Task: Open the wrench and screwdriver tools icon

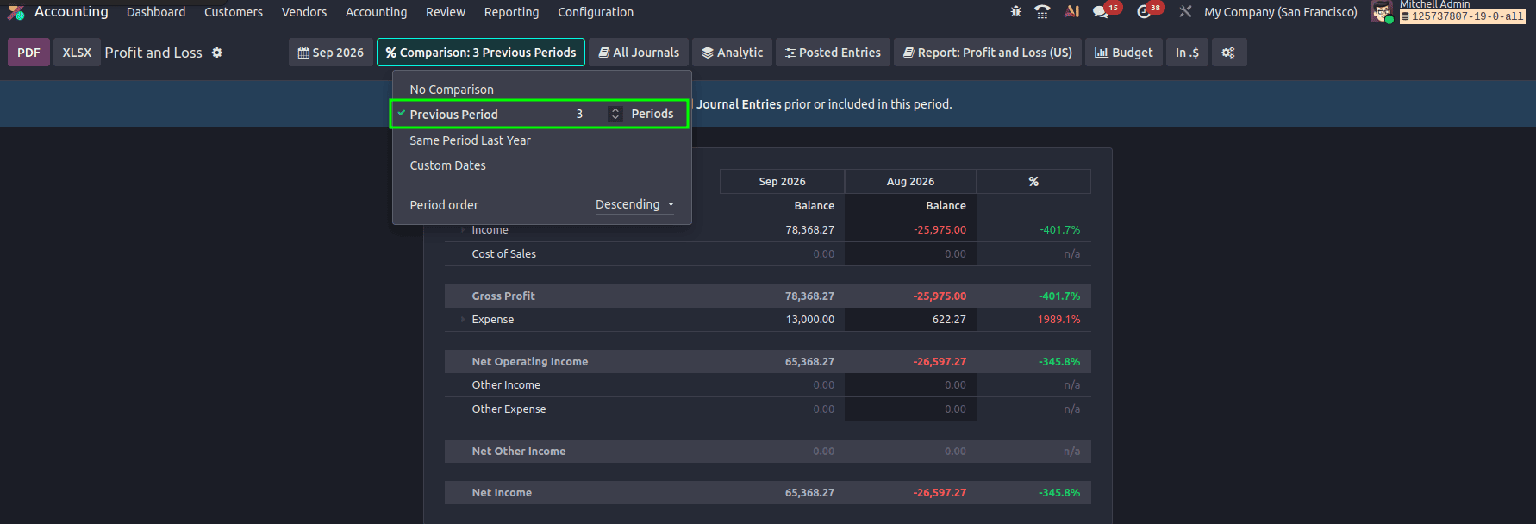Action: coord(1186,11)
